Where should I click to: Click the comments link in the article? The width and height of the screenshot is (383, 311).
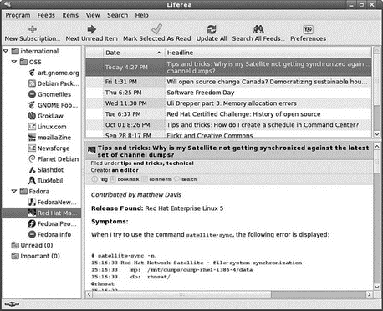point(161,179)
